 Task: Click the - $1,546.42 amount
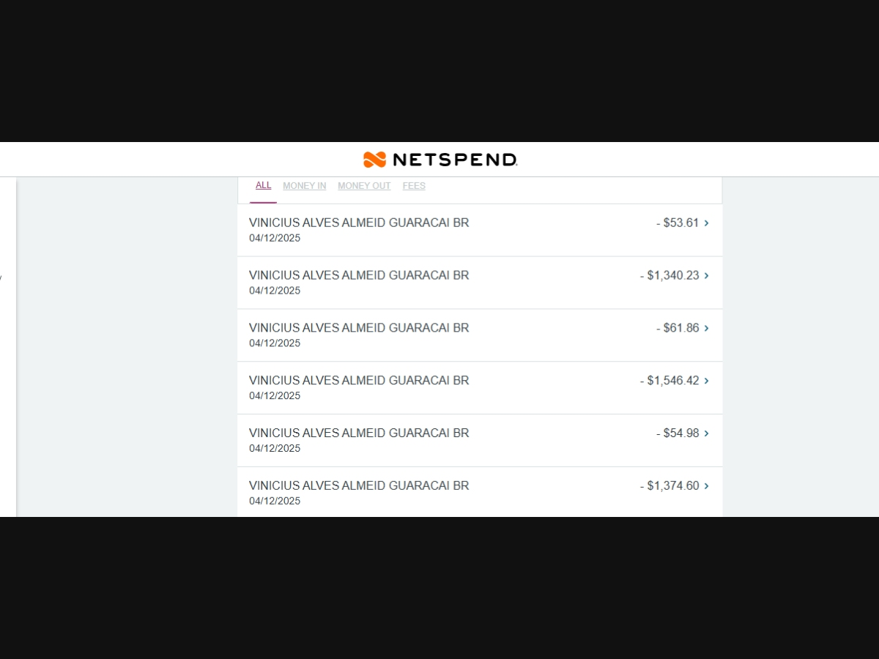pyautogui.click(x=670, y=381)
